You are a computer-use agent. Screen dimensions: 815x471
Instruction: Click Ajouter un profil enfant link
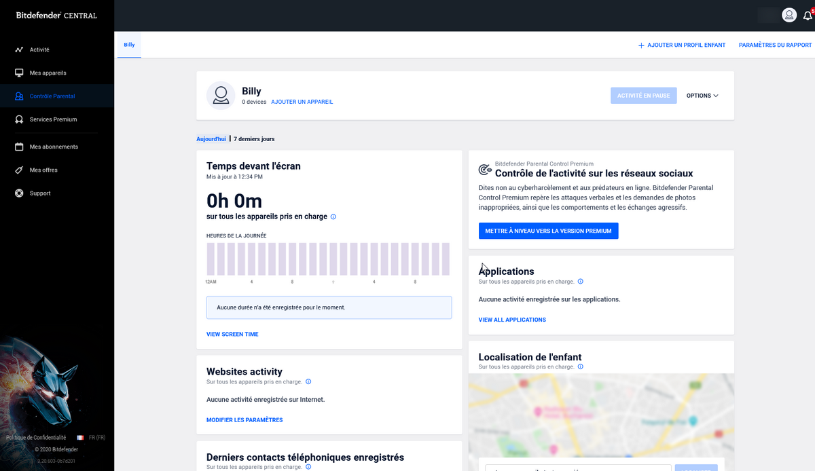point(686,45)
